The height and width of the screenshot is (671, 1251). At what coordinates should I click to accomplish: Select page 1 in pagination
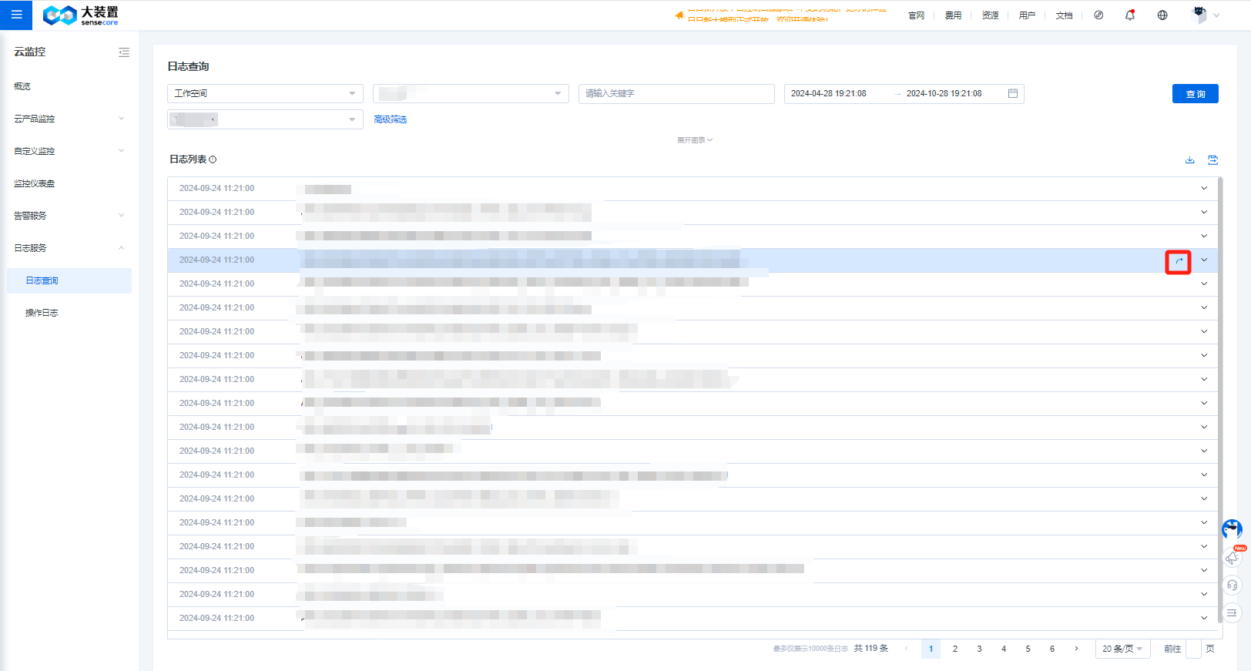click(x=931, y=649)
